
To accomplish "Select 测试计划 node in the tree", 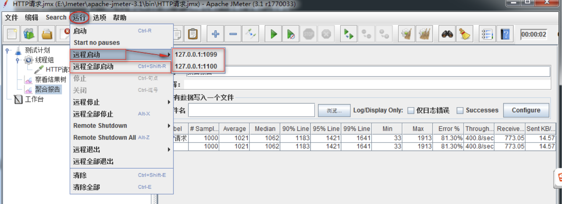I will pos(37,50).
